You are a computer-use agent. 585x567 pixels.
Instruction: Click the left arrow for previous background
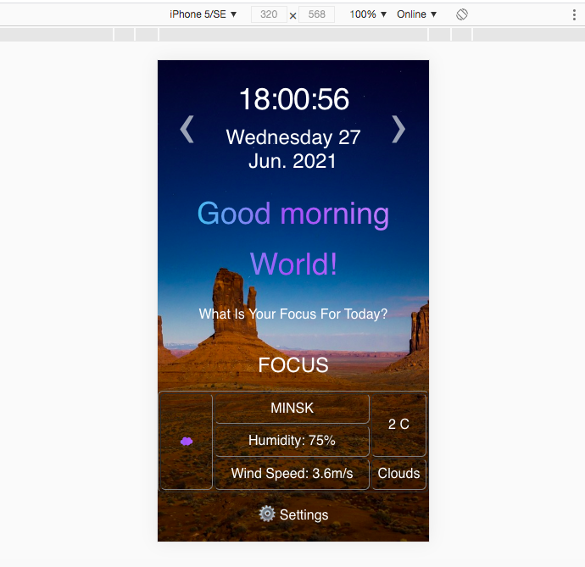point(187,130)
